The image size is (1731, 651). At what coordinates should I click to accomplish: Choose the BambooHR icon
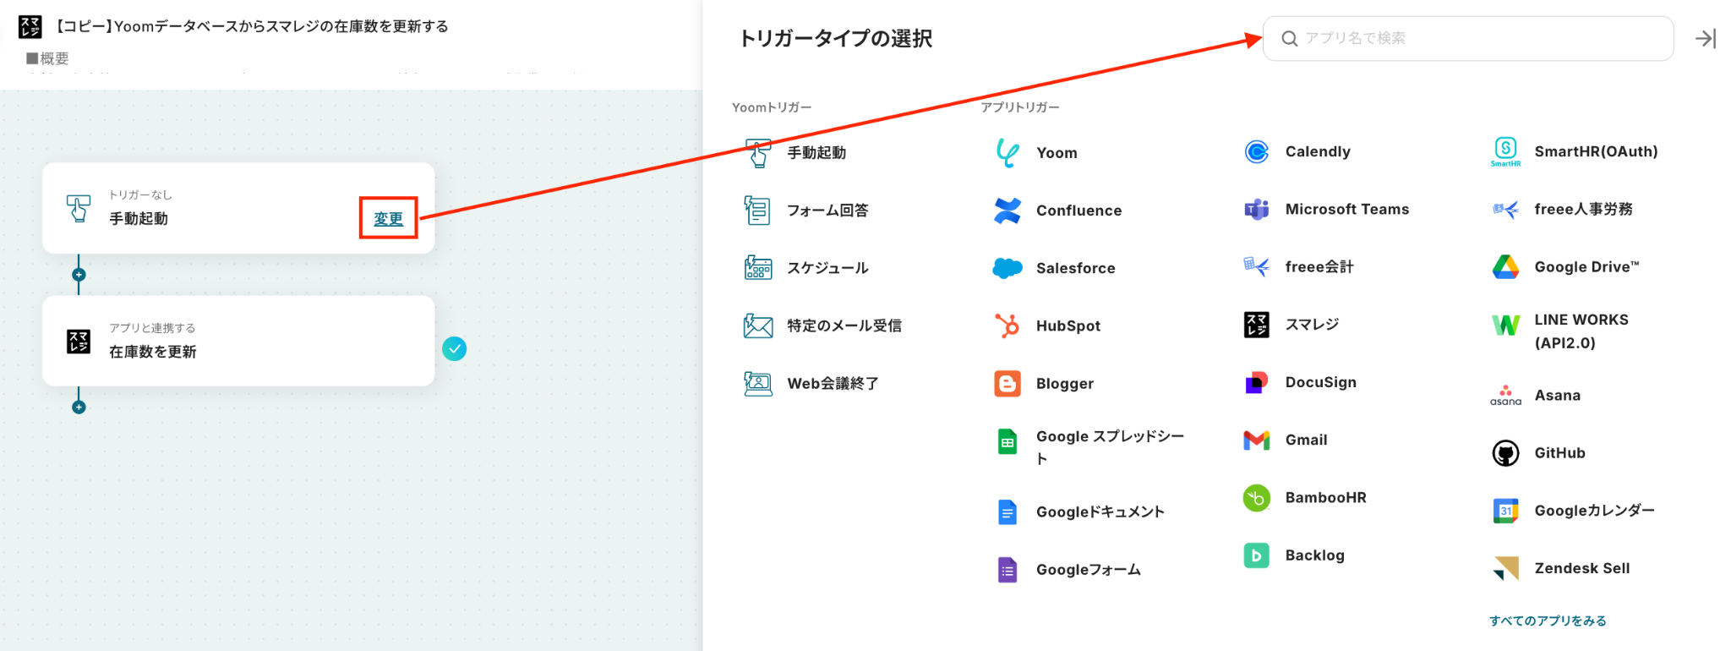pos(1257,498)
